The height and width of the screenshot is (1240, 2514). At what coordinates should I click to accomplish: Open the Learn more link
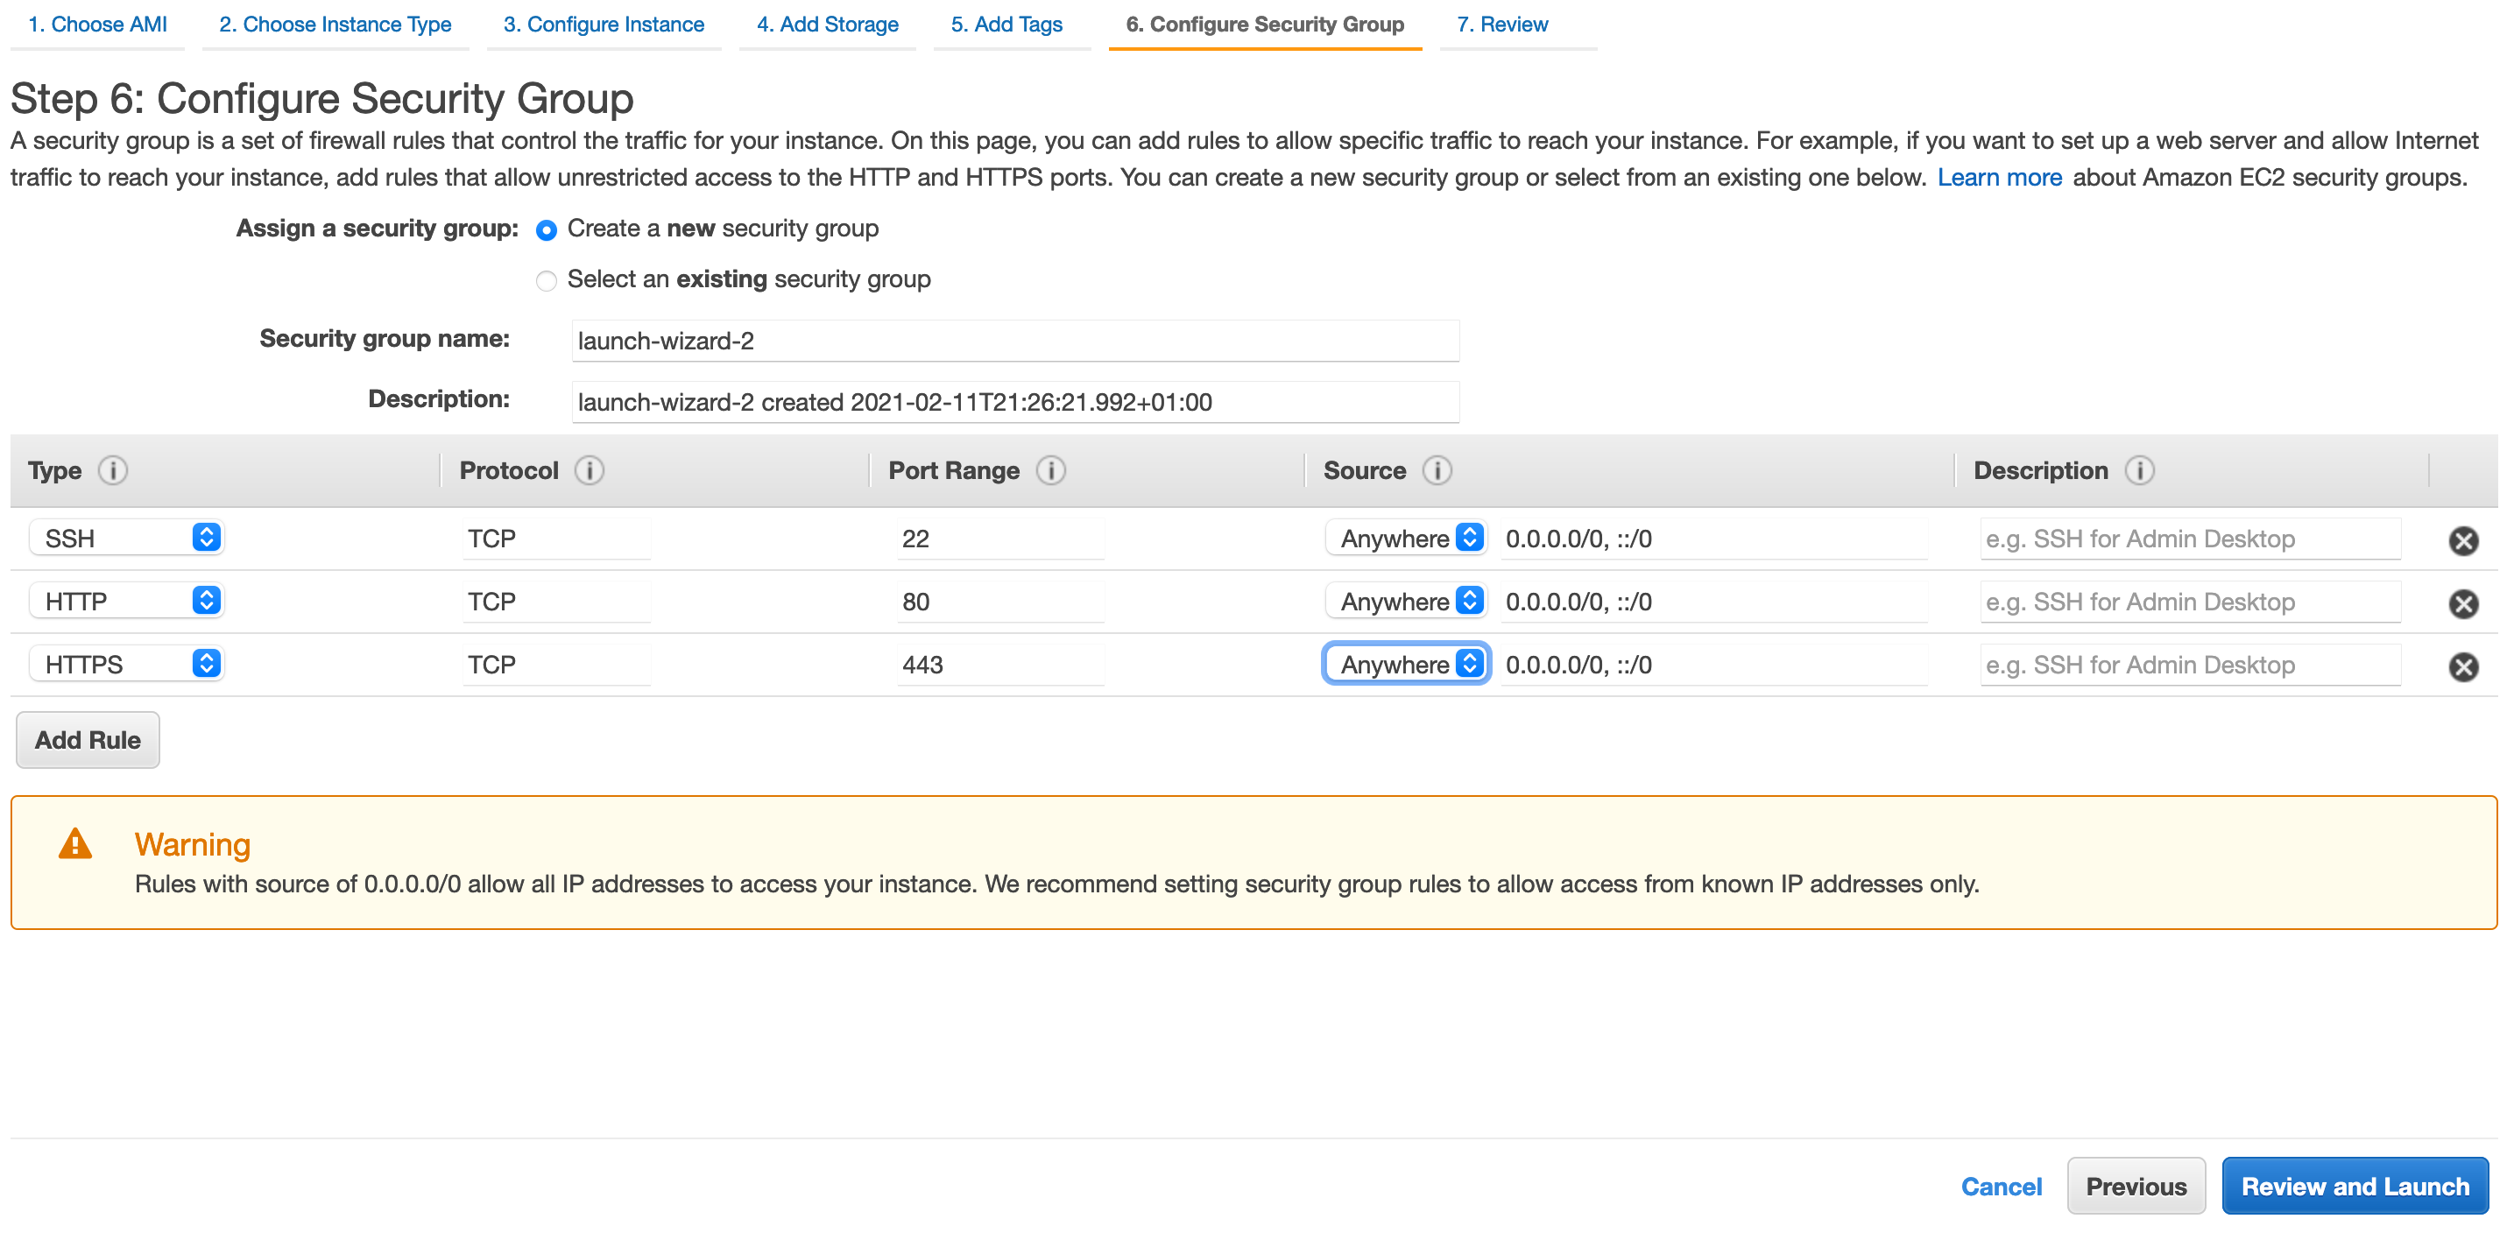point(1999,178)
